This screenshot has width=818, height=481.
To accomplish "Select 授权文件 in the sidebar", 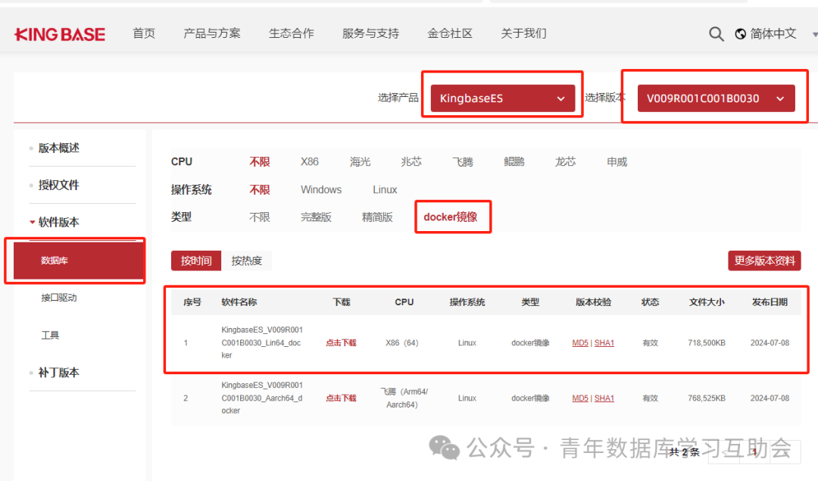I will click(59, 185).
